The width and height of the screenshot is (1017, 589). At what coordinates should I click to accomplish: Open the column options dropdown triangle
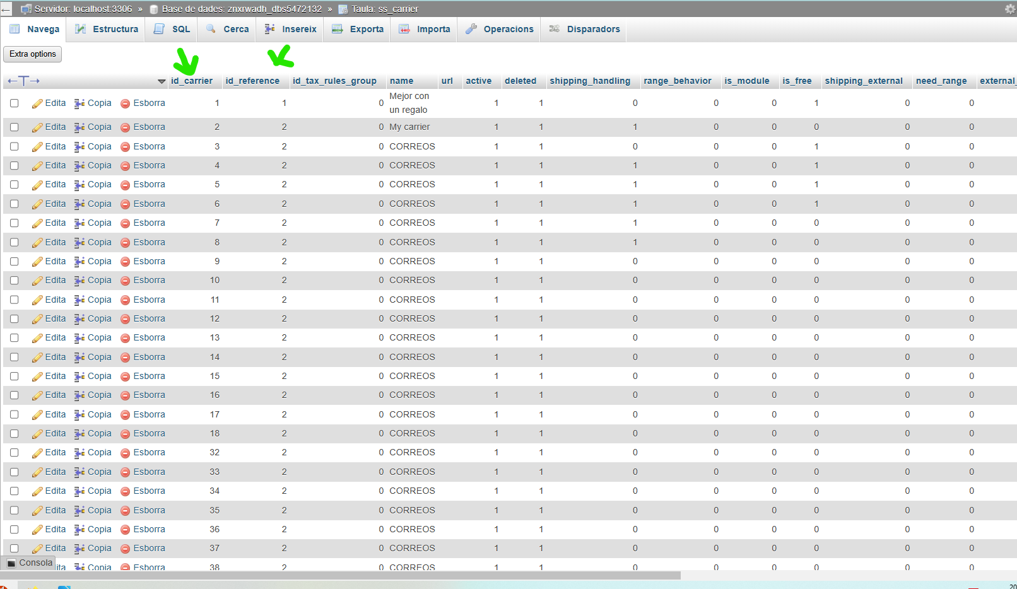(162, 81)
